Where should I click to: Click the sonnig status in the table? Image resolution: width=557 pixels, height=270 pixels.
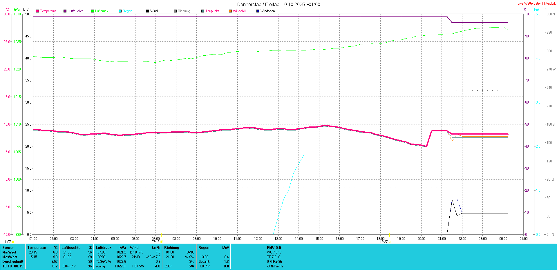tap(100, 266)
